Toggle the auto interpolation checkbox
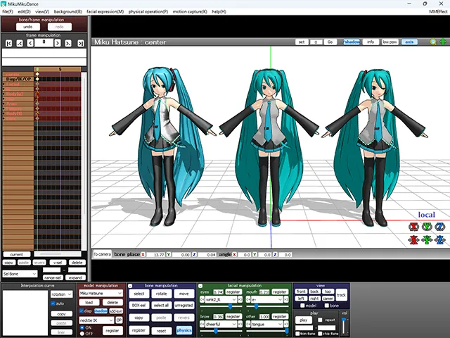Image resolution: width=450 pixels, height=338 pixels. (53, 303)
